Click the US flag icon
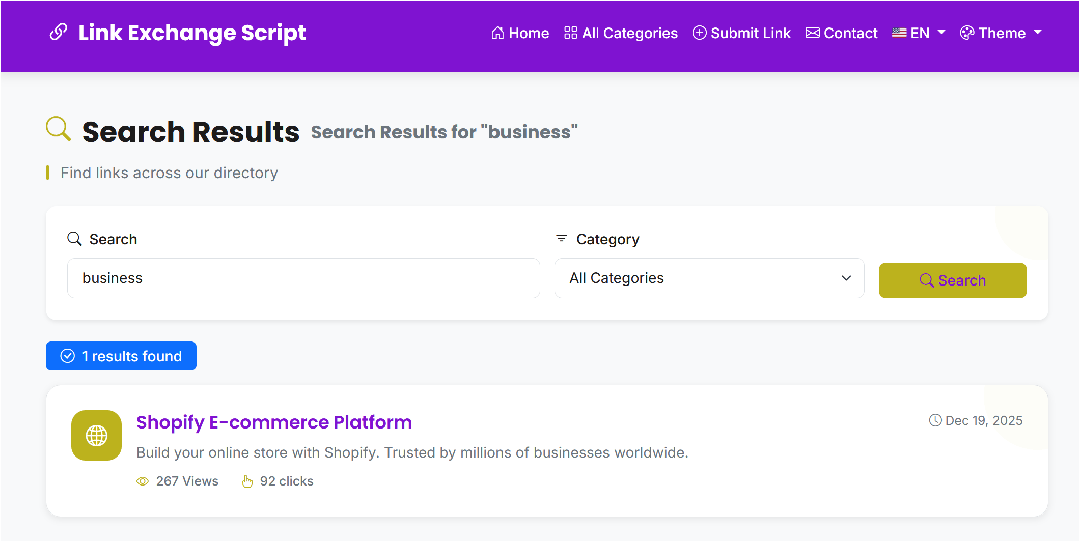 [x=899, y=33]
